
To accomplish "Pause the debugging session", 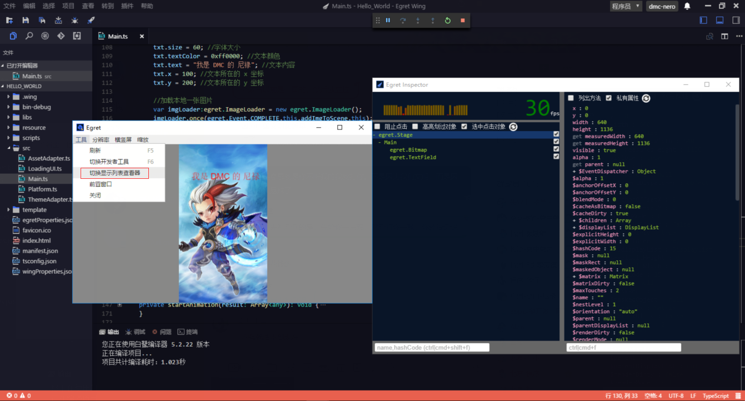I will (x=388, y=21).
